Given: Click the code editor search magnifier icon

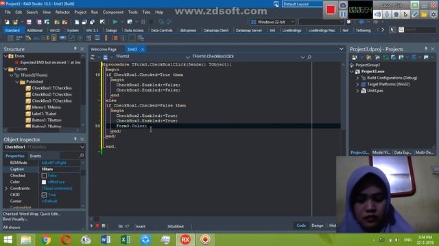Looking at the screenshot, I should (309, 57).
